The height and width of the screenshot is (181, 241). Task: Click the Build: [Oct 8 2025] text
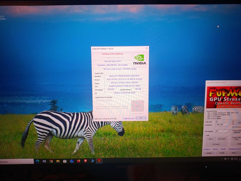(x=106, y=119)
